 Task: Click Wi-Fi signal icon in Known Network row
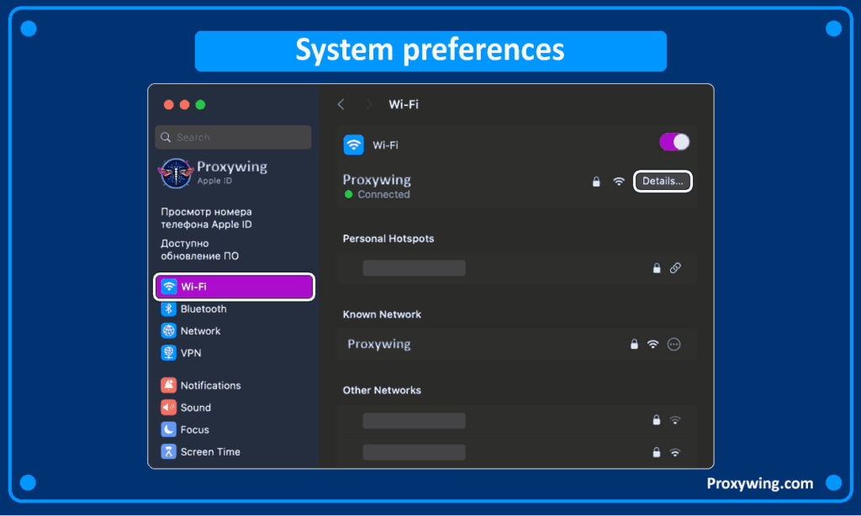652,345
